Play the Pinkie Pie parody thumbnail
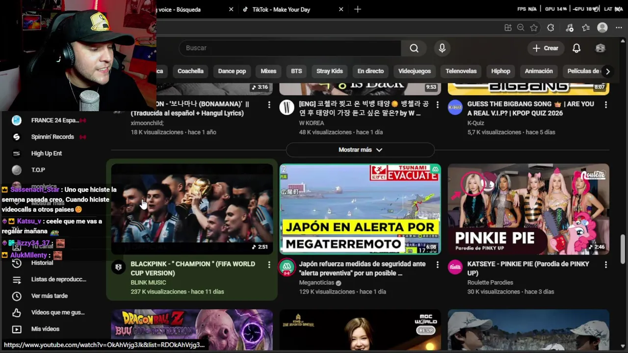The image size is (628, 353). (528, 209)
